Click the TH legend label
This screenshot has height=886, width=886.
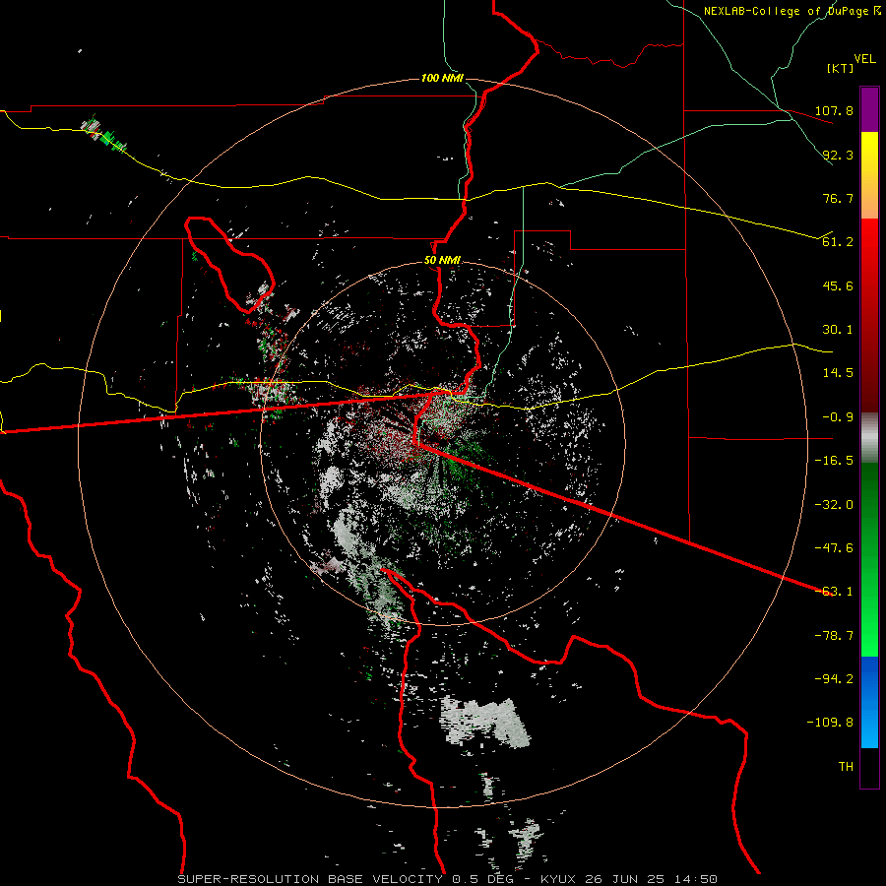tap(846, 767)
